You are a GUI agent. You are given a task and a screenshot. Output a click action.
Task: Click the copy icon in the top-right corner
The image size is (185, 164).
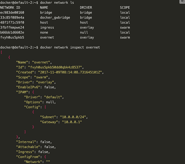click(x=183, y=1)
